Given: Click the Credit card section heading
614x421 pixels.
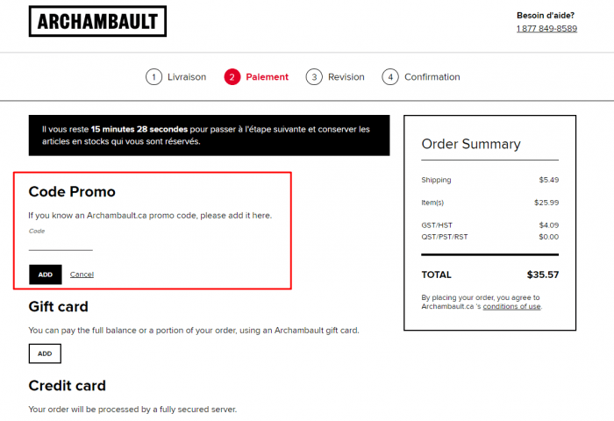Looking at the screenshot, I should pyautogui.click(x=68, y=386).
